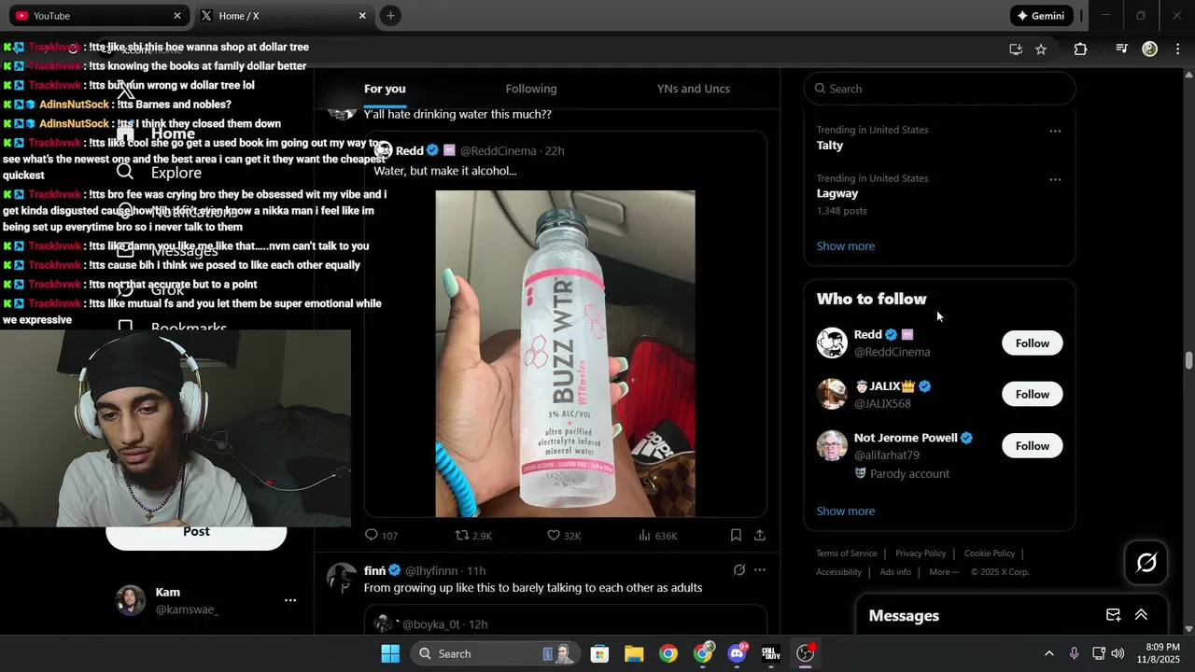Open more options for Lagway trend

tap(1055, 179)
